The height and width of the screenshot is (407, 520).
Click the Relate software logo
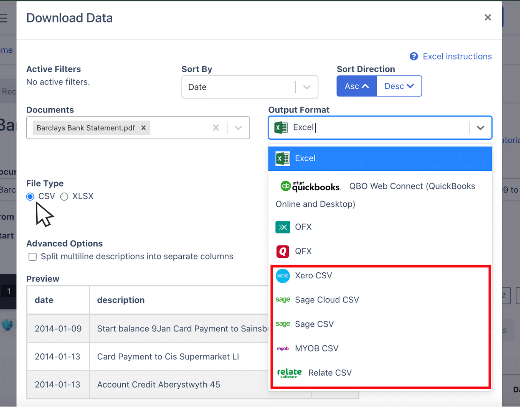[x=289, y=373]
